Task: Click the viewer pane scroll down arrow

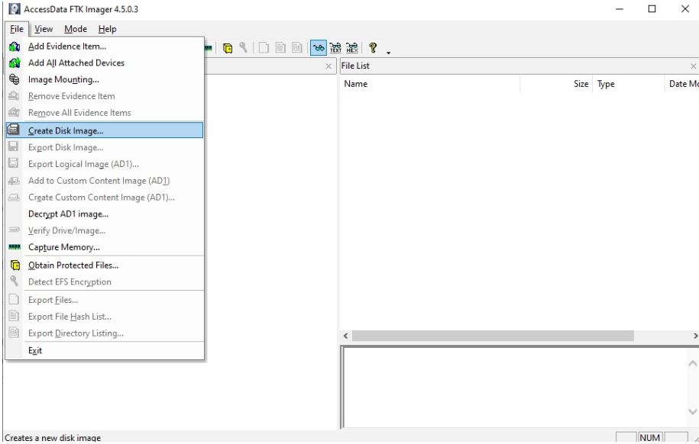Action: 692,411
